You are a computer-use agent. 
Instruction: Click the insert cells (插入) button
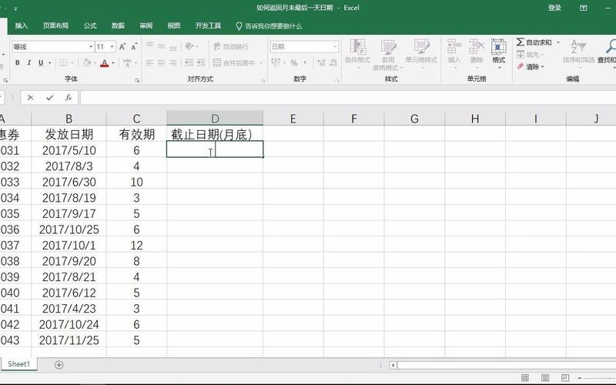click(454, 53)
